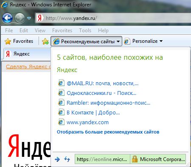Expand the Personalize dropdown
Image resolution: width=191 pixels, height=167 pixels.
143,41
